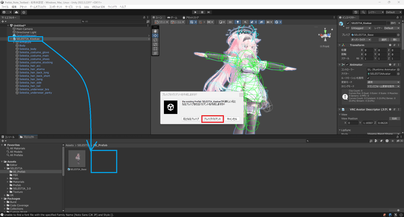Screen dimensions: 404x217
Task: Disable the Animator component checkbox
Action: [x=347, y=65]
